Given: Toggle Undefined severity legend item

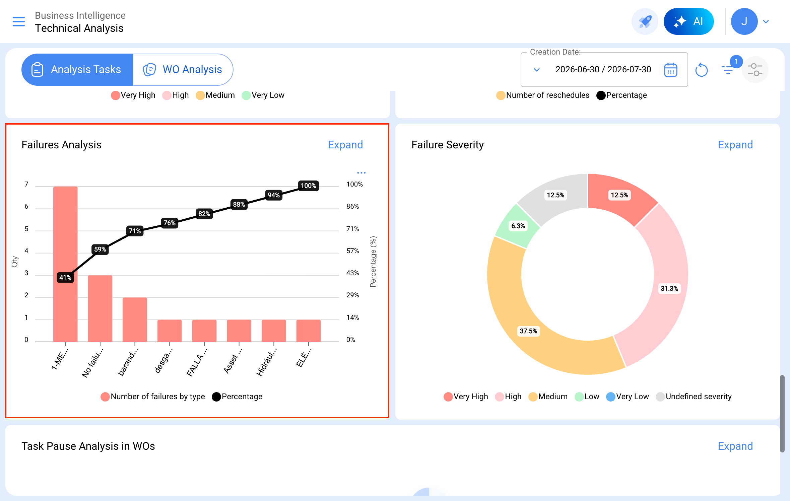Looking at the screenshot, I should pyautogui.click(x=694, y=397).
